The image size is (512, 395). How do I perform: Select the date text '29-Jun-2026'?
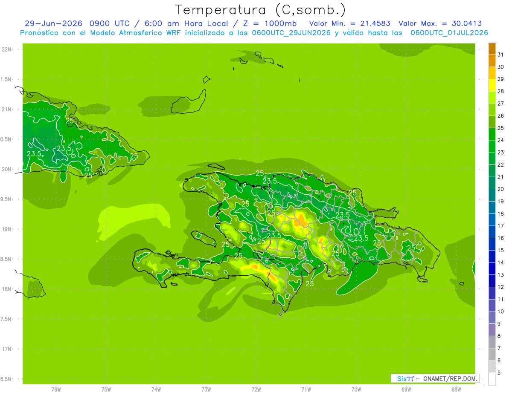[54, 23]
